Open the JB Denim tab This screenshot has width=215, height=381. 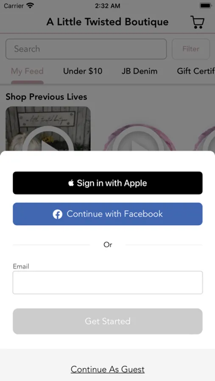[140, 71]
